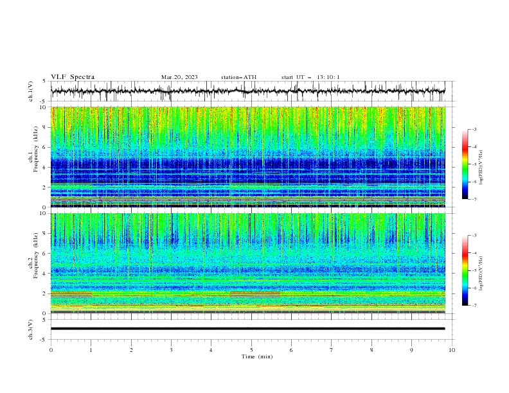Click the "-7" label on ch.1 color bar
The image size is (509, 393).
(474, 199)
